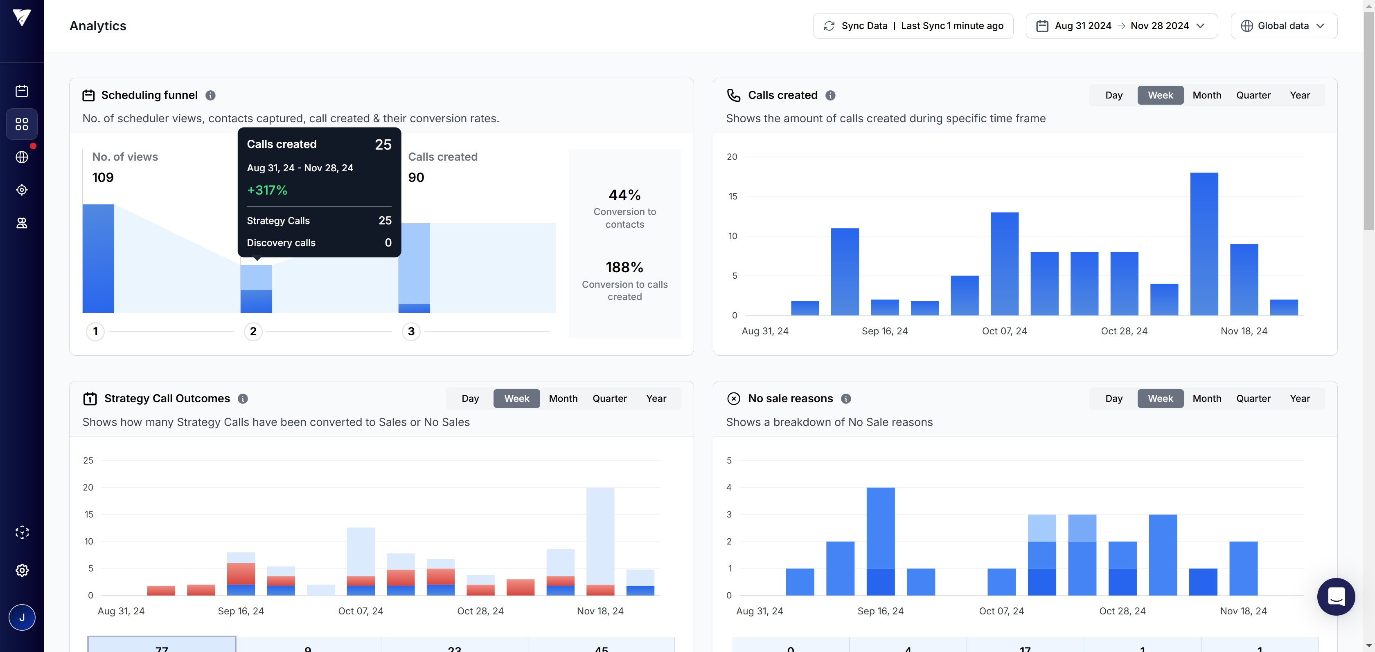Image resolution: width=1375 pixels, height=652 pixels.
Task: Switch Strategy Call Outcomes to Month
Action: click(563, 399)
